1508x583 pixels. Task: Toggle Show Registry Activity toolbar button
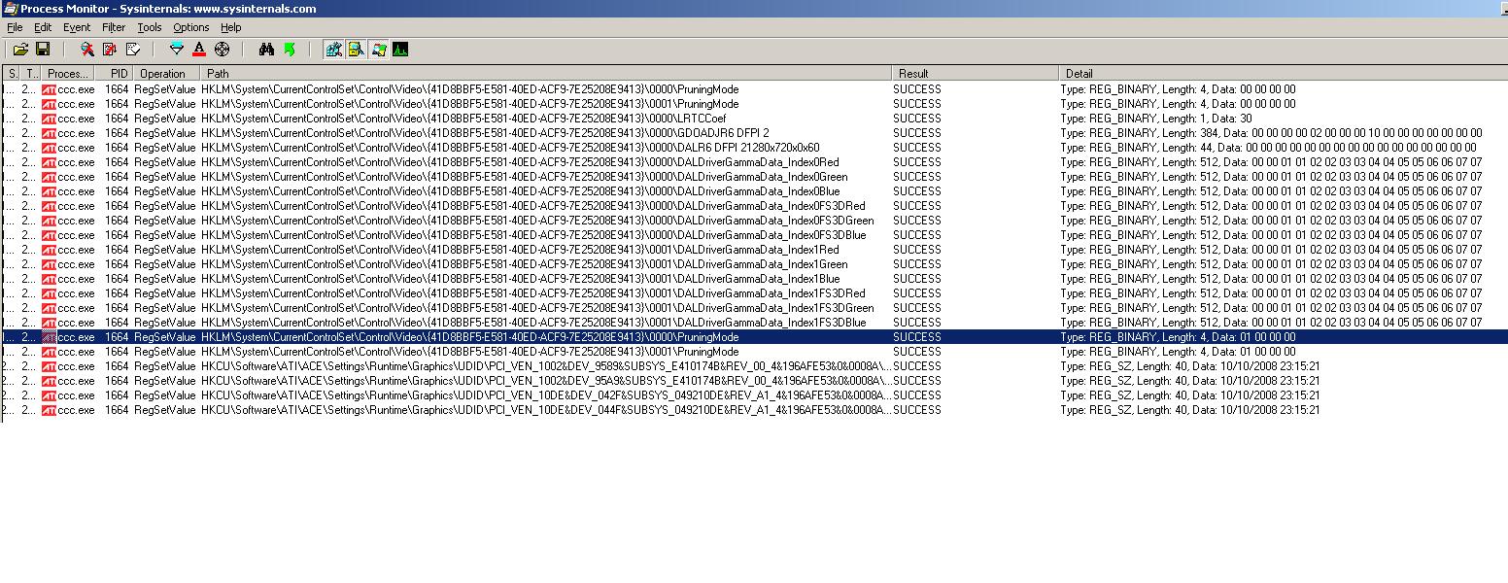coord(333,49)
